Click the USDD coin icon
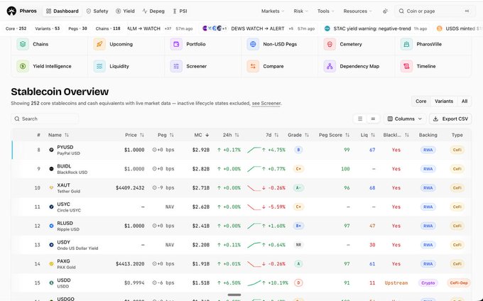Image resolution: width=483 pixels, height=301 pixels. pyautogui.click(x=51, y=283)
